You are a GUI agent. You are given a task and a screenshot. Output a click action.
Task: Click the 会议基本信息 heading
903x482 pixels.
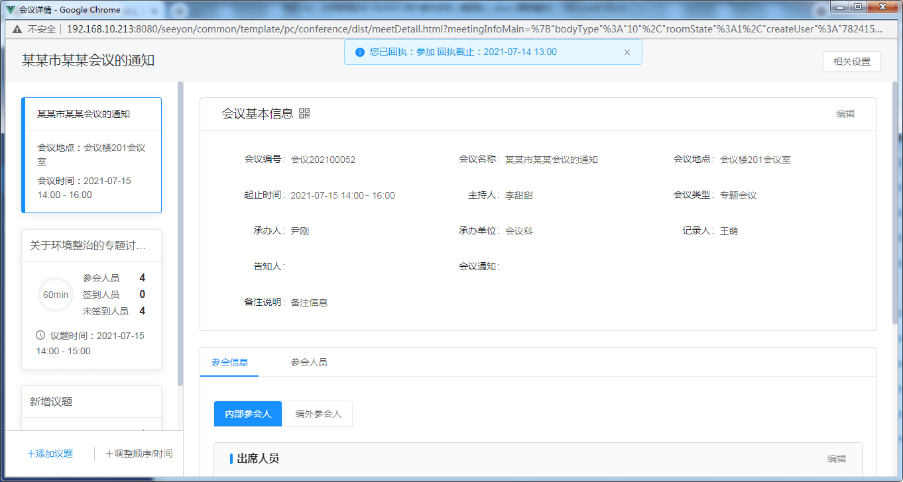pos(257,113)
